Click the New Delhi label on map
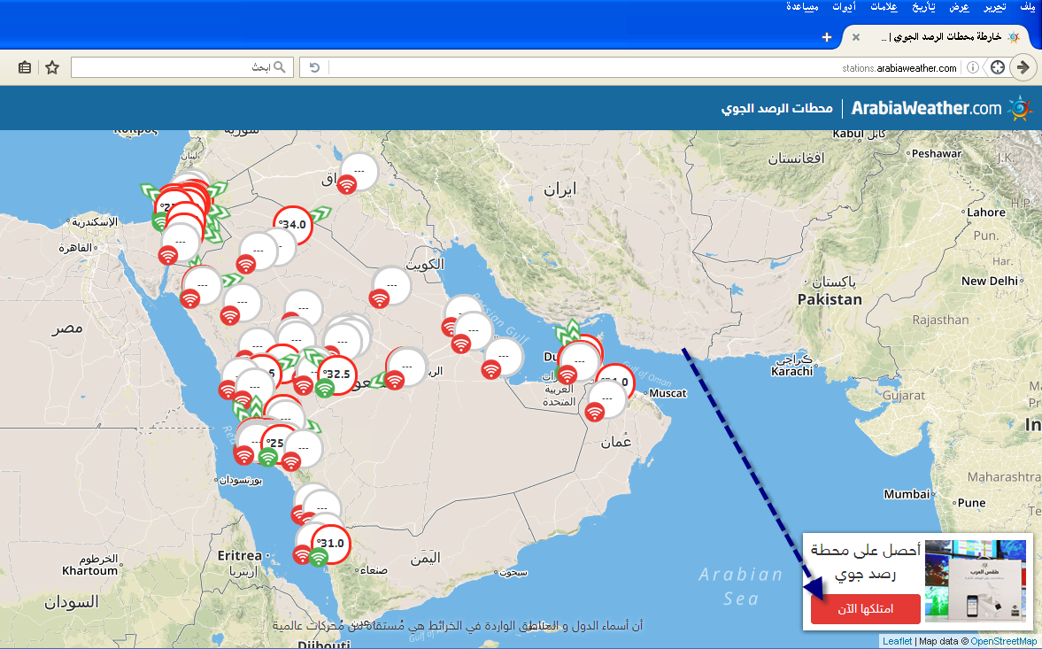Image resolution: width=1042 pixels, height=649 pixels. 989,281
